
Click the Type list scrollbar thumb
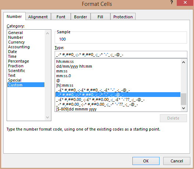(183, 99)
